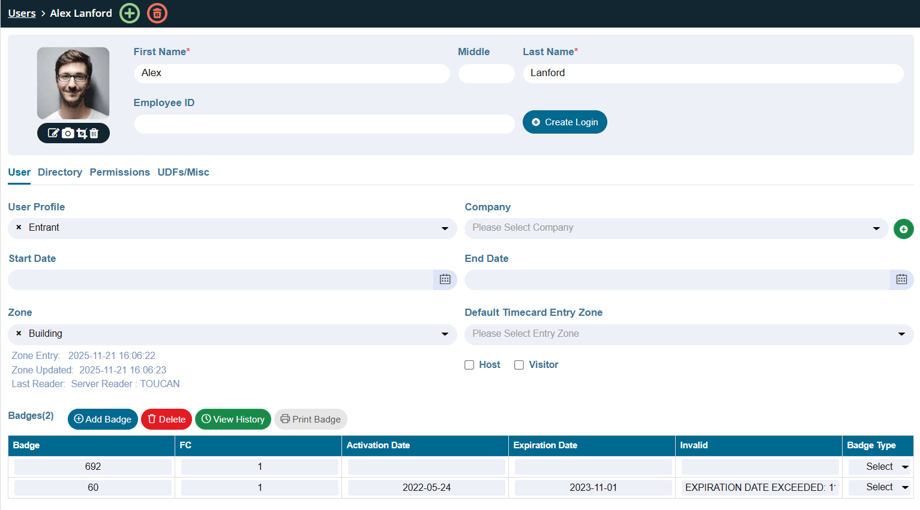Screen dimensions: 920x510
Task: Enable the Visitor checkbox
Action: pyautogui.click(x=519, y=365)
